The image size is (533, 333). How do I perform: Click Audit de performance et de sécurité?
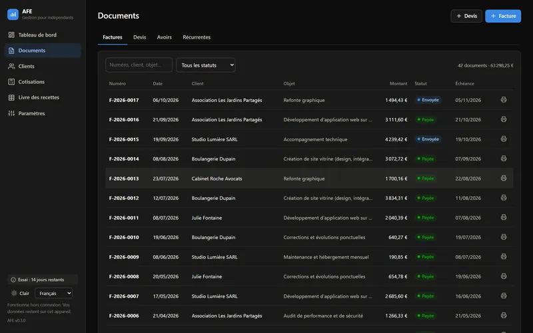coord(323,316)
